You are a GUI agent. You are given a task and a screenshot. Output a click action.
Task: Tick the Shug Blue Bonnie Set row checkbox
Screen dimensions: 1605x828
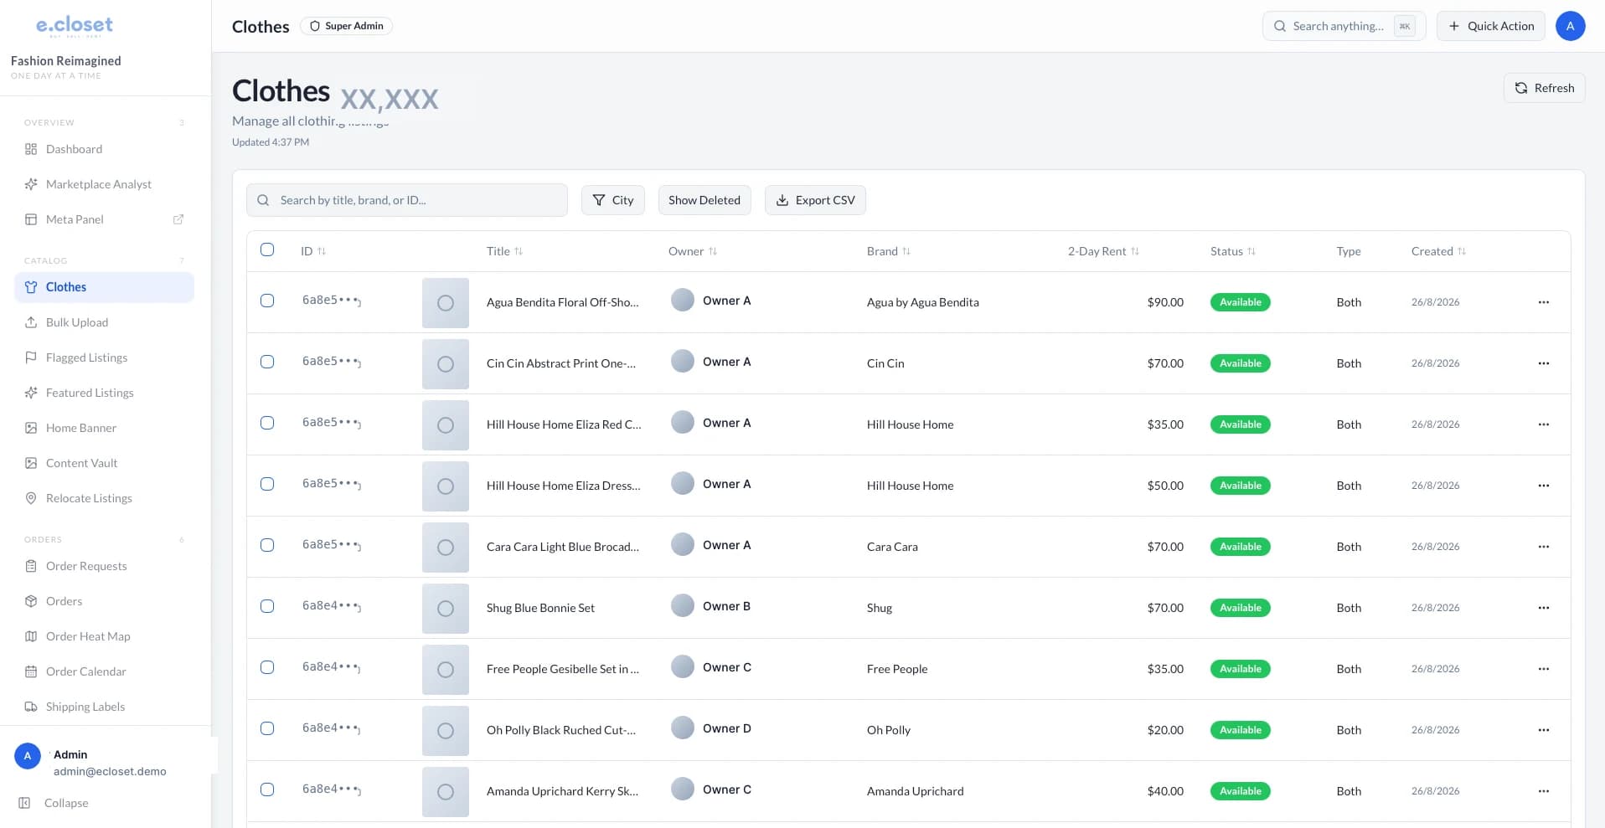pyautogui.click(x=267, y=606)
